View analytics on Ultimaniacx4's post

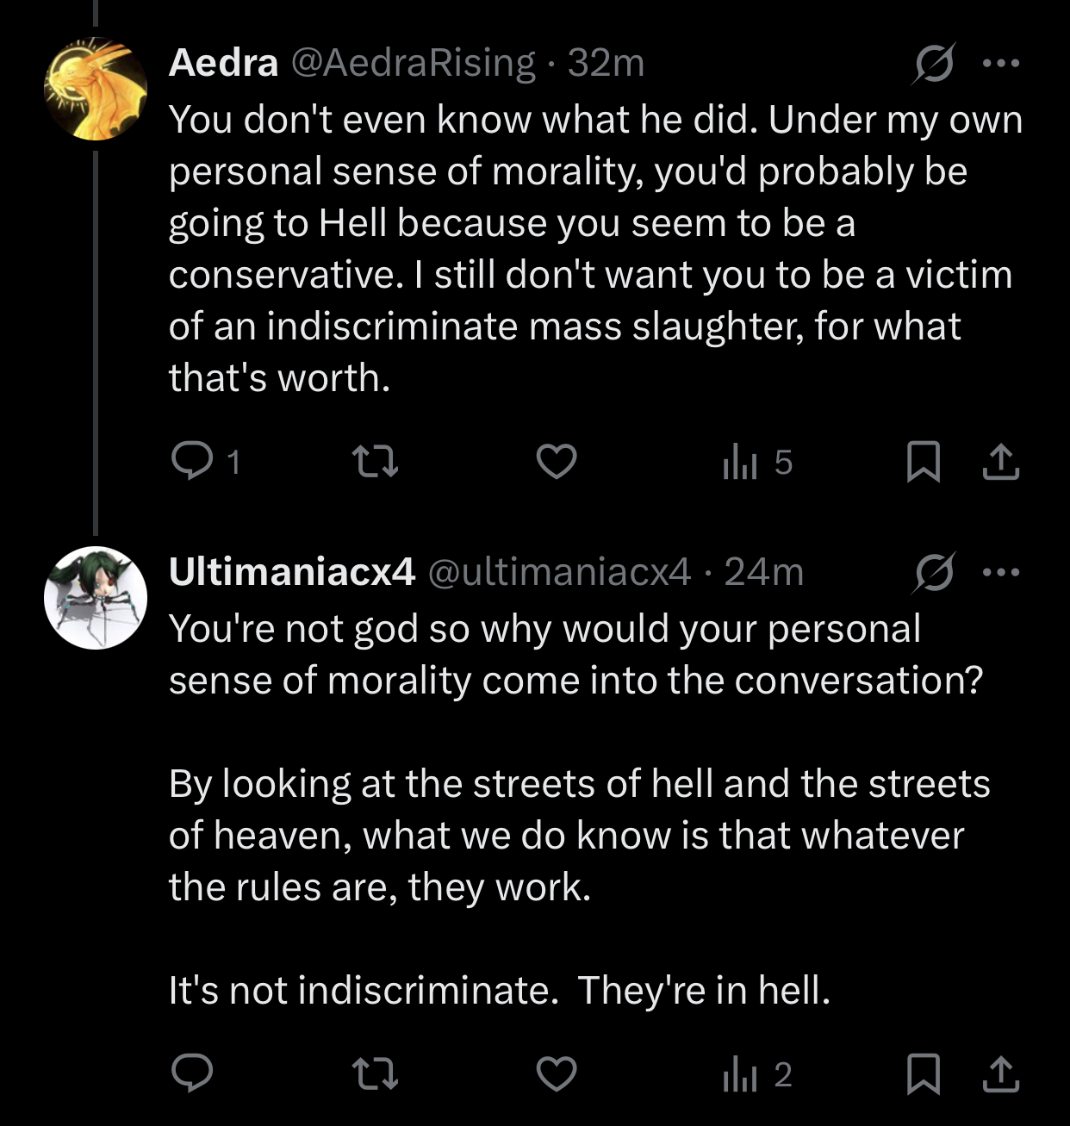(x=756, y=1074)
